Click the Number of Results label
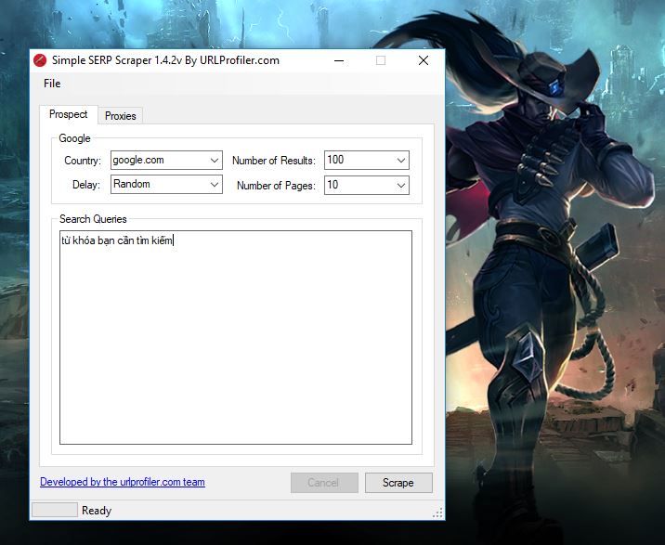This screenshot has height=545, width=665. [x=274, y=161]
